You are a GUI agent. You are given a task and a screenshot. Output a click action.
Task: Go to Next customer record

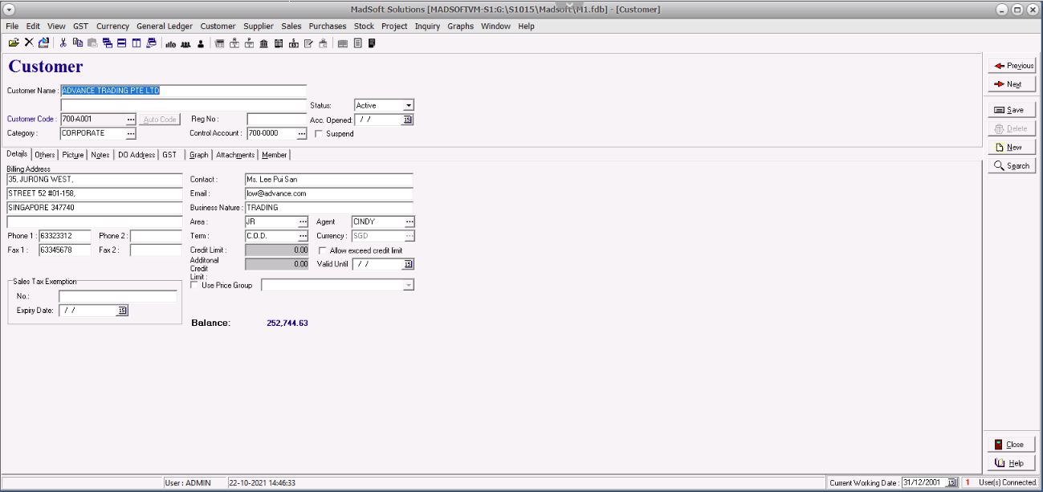1012,84
